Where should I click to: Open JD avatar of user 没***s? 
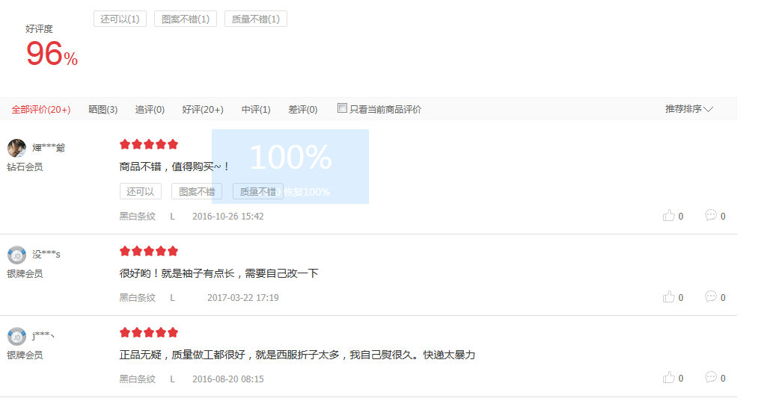point(16,255)
